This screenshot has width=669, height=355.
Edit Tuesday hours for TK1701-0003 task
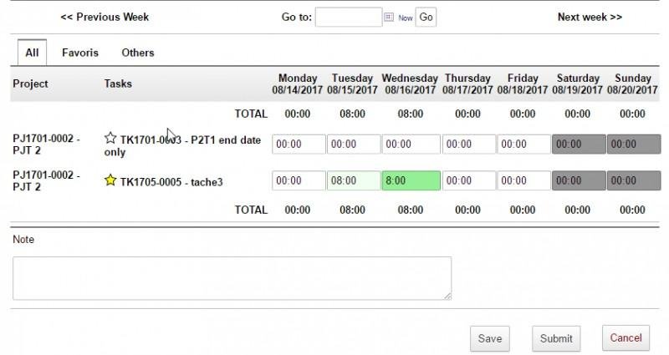pos(354,144)
